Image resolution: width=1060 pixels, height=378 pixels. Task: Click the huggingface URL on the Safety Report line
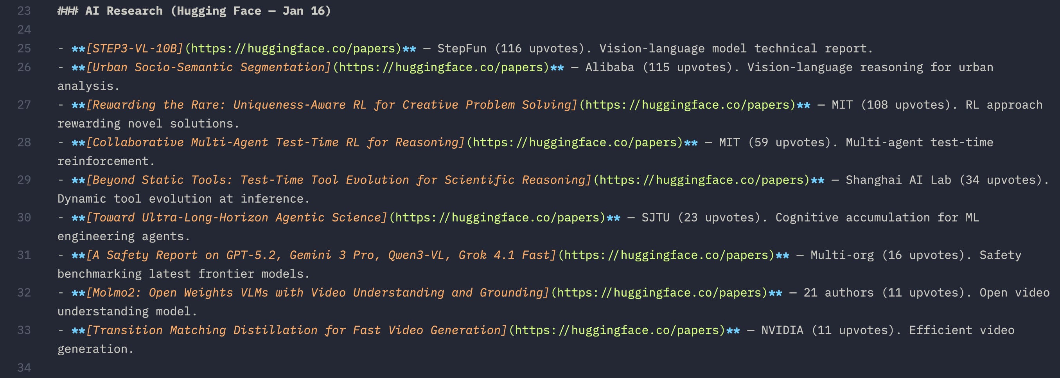click(x=666, y=255)
